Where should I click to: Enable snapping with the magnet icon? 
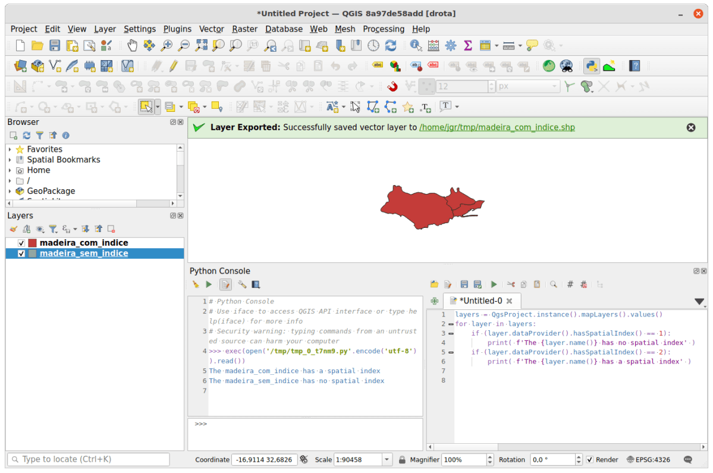click(x=392, y=86)
